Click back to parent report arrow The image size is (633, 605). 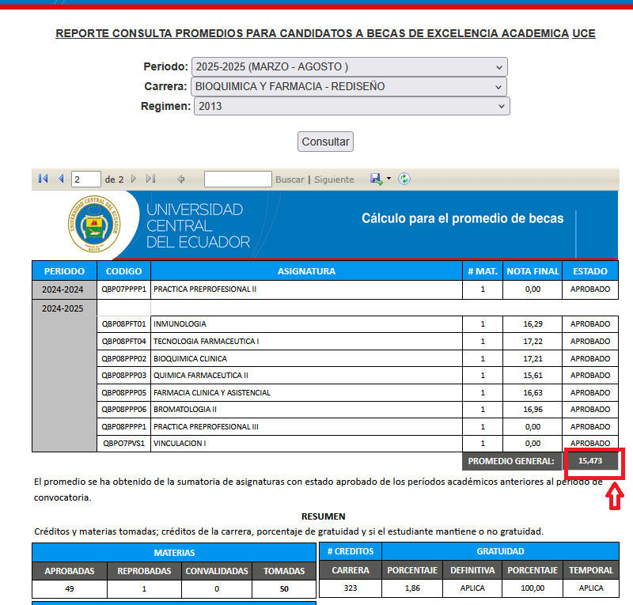(181, 180)
